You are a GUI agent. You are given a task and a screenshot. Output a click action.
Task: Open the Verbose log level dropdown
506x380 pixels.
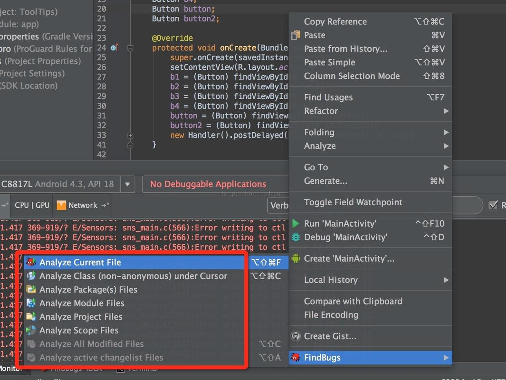click(278, 205)
